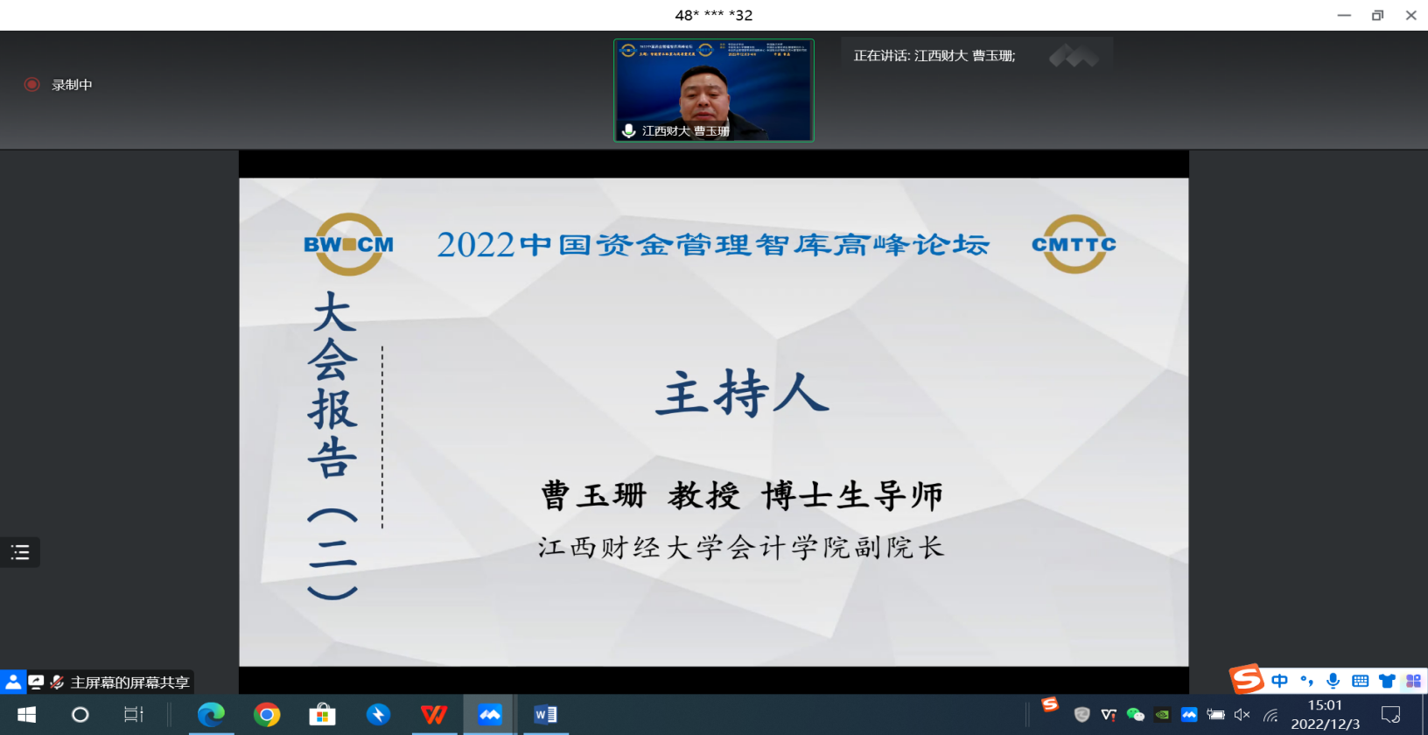Click the Tencent Meeting logo beside speaker name
The height and width of the screenshot is (735, 1428).
(x=1074, y=57)
